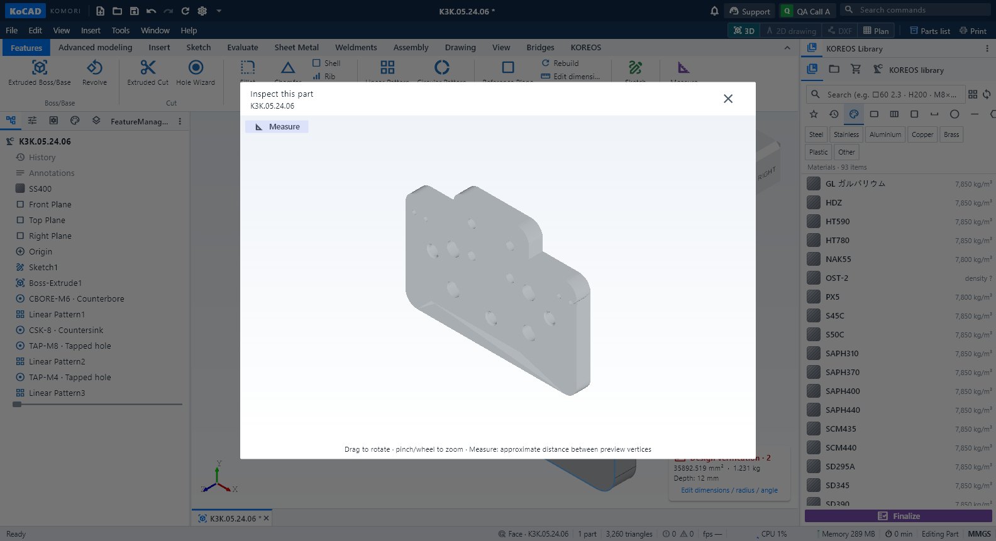Refresh the KOREOS library list
This screenshot has height=541, width=996.
pyautogui.click(x=987, y=94)
